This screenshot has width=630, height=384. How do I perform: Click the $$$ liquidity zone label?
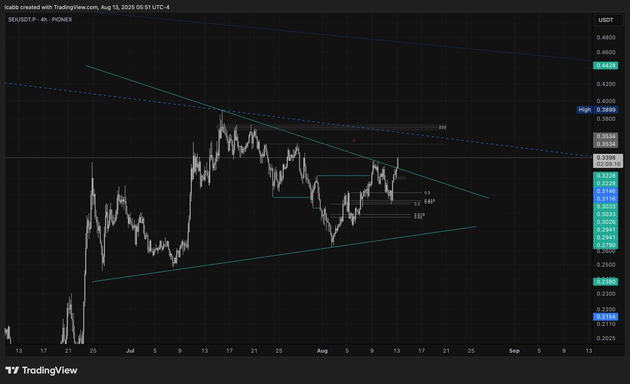pos(443,127)
